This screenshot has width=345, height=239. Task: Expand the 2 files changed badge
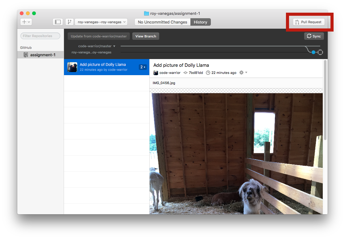click(x=143, y=67)
